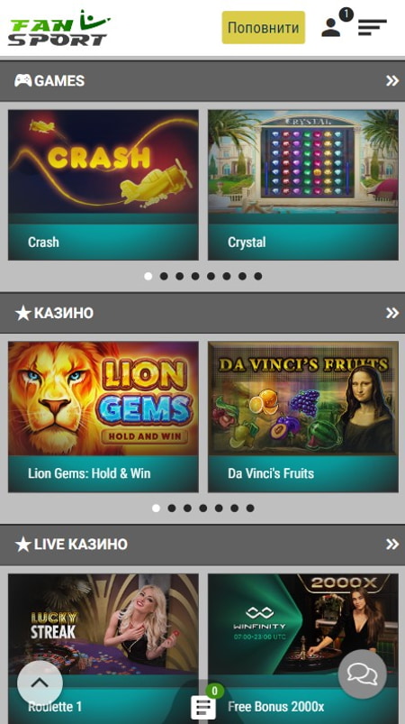Launch the Lion Gems: Hold & Win game
Viewport: 405px width, 724px height.
[x=103, y=417]
